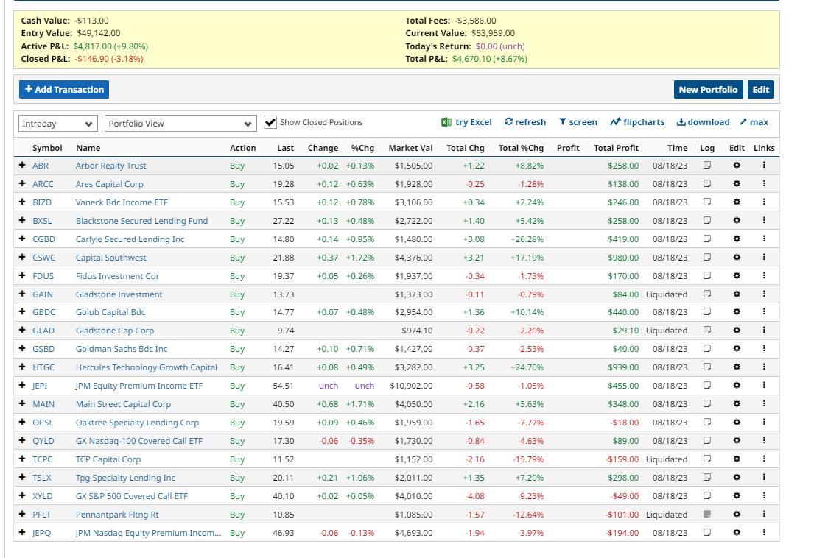Viewport: 814px width, 558px height.
Task: Expand the ABR row
Action: pyautogui.click(x=22, y=165)
